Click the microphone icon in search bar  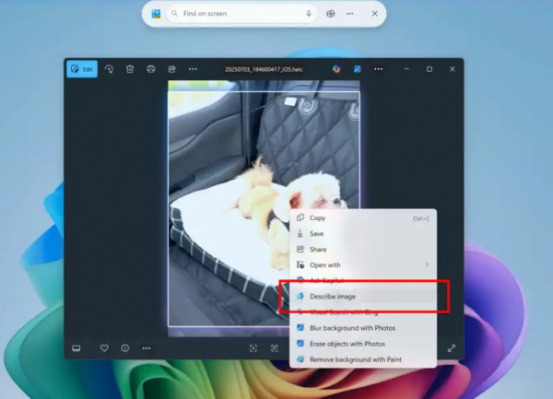click(309, 14)
